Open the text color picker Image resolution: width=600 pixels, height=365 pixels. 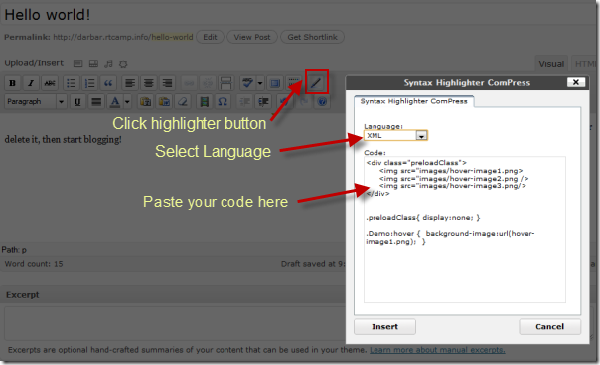tap(115, 102)
